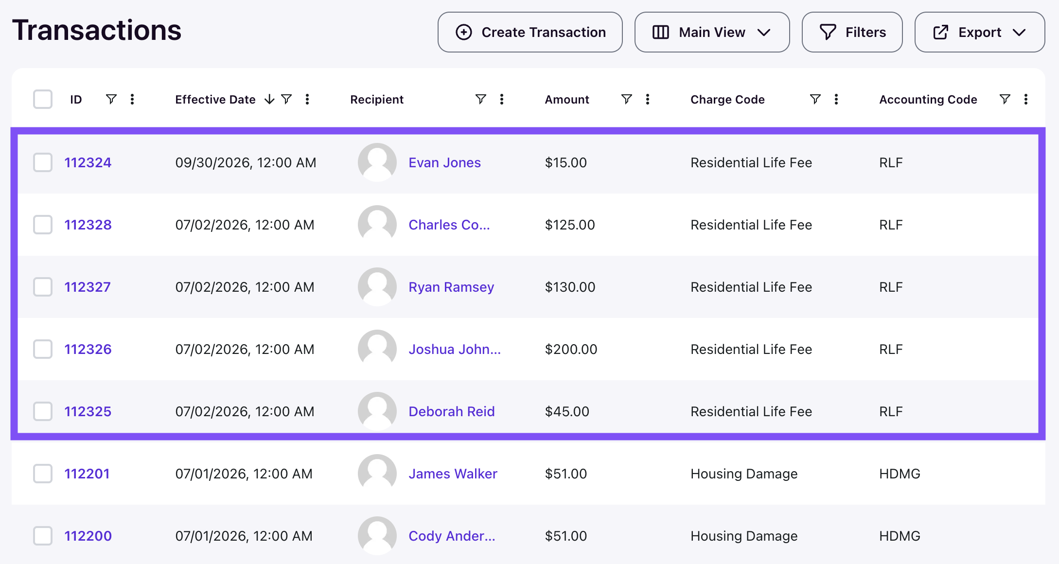1059x564 pixels.
Task: Click the $200.00 amount cell
Action: [571, 349]
